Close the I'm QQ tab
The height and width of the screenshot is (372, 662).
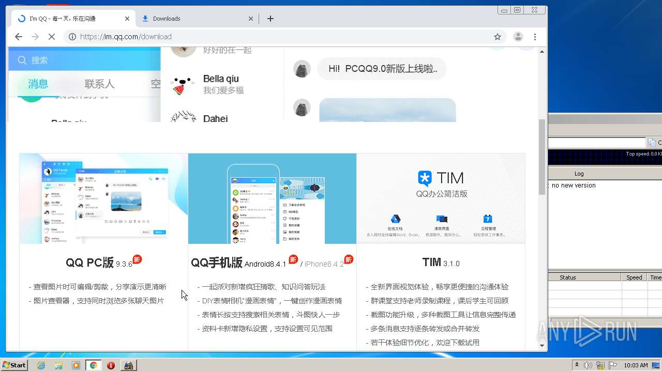click(127, 19)
